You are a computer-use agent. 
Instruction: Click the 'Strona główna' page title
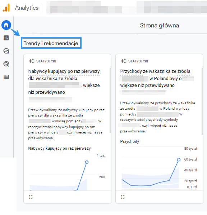[159, 26]
